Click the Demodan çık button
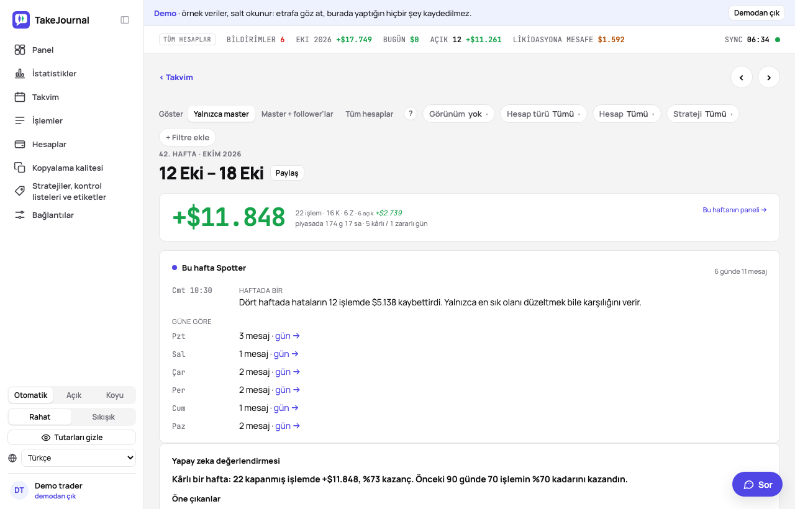Viewport: 795px width, 509px height. [756, 13]
